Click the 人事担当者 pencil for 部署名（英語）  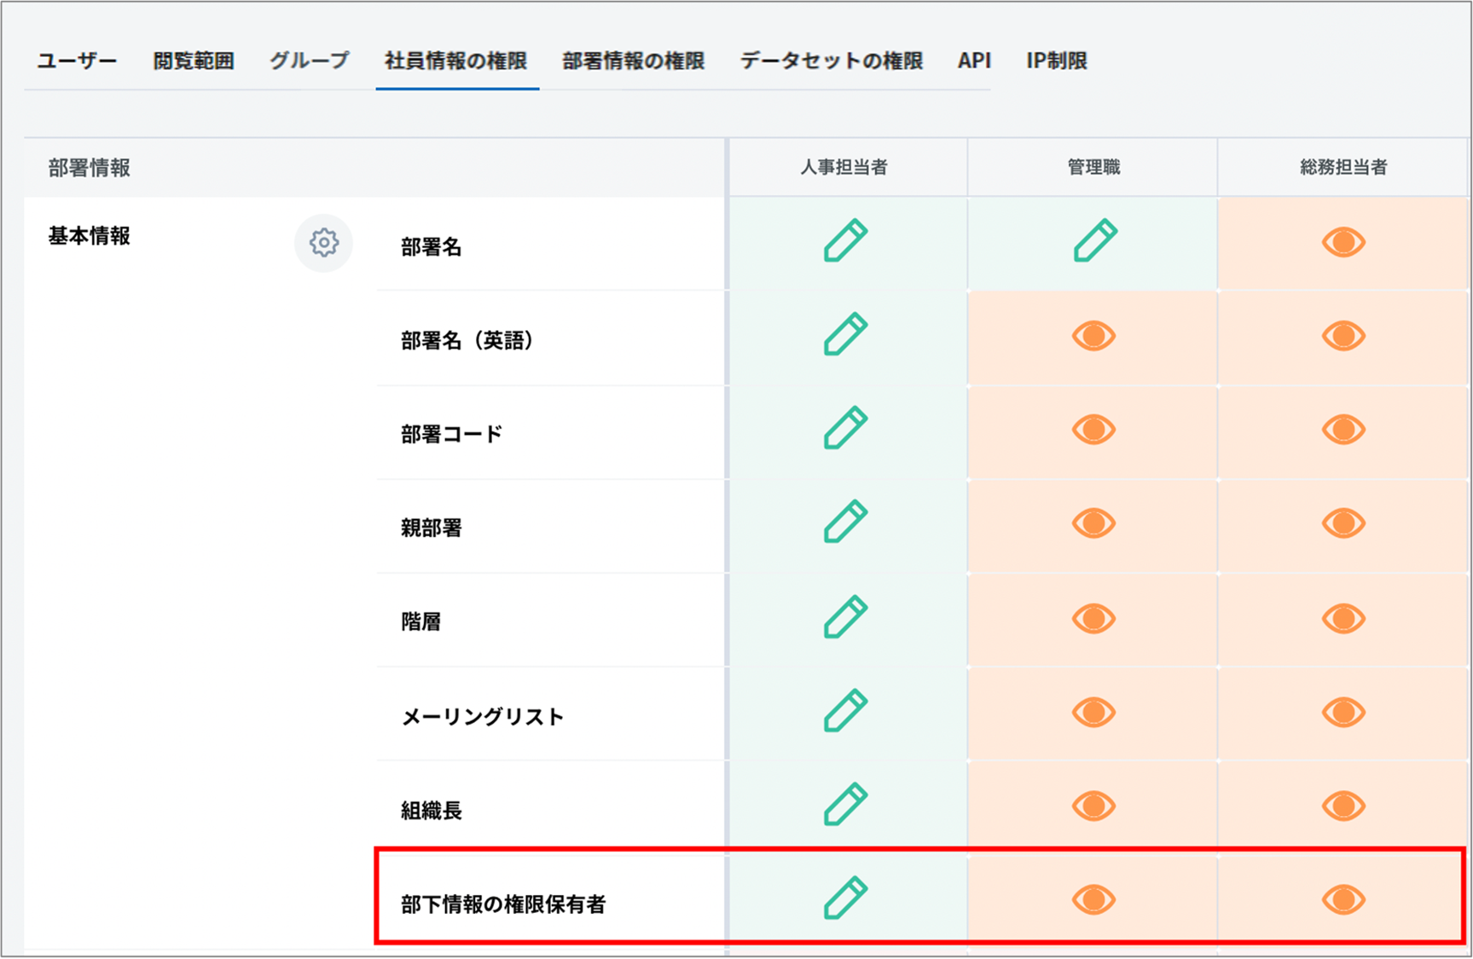pos(845,334)
